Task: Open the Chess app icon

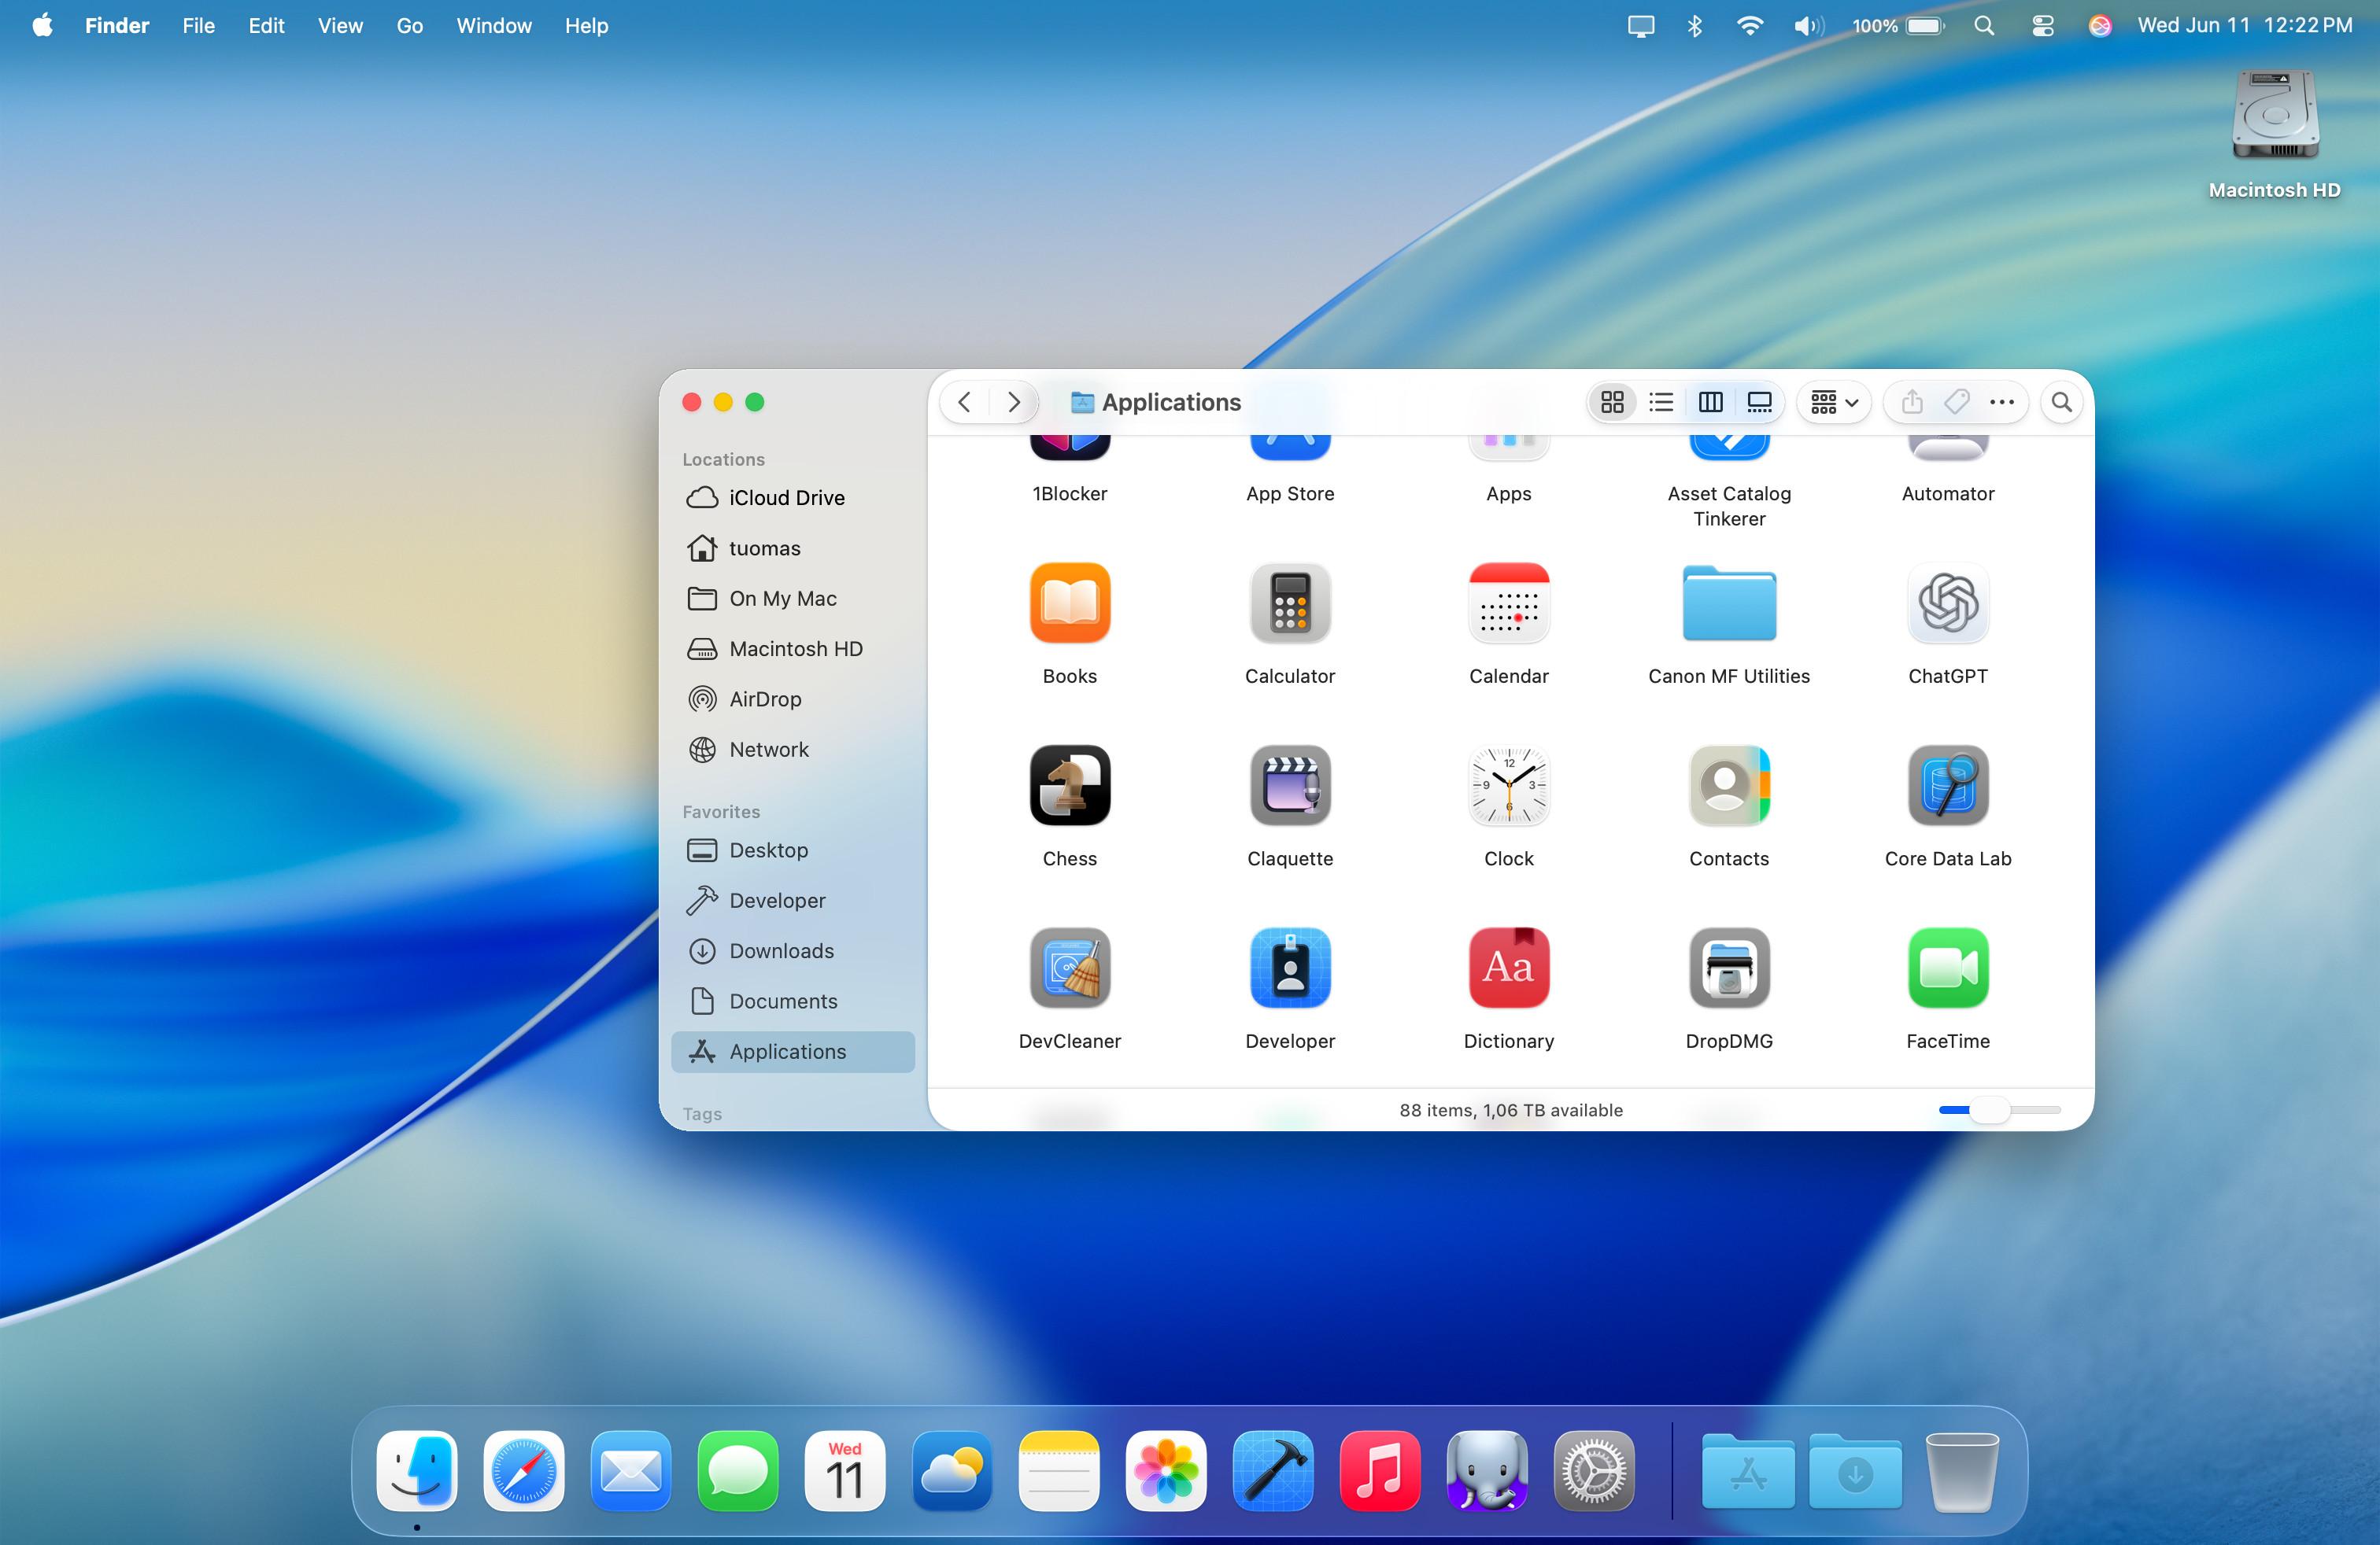Action: coord(1069,786)
